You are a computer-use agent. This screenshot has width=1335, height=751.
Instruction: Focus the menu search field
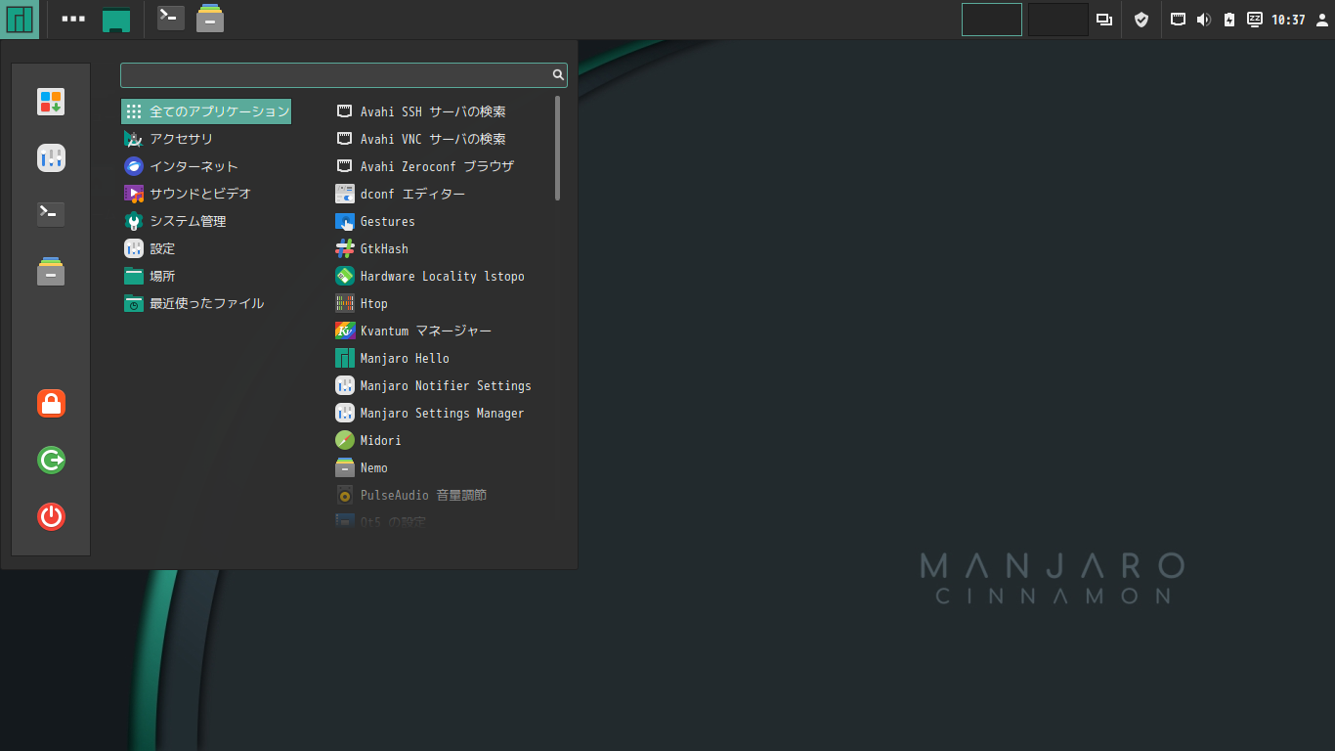tap(343, 75)
